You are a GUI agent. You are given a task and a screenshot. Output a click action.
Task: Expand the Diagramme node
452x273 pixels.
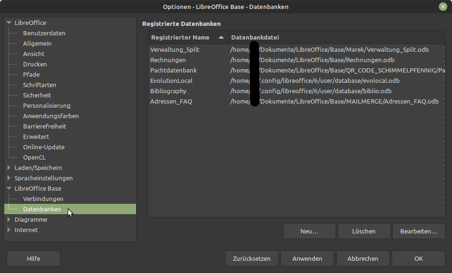9,219
